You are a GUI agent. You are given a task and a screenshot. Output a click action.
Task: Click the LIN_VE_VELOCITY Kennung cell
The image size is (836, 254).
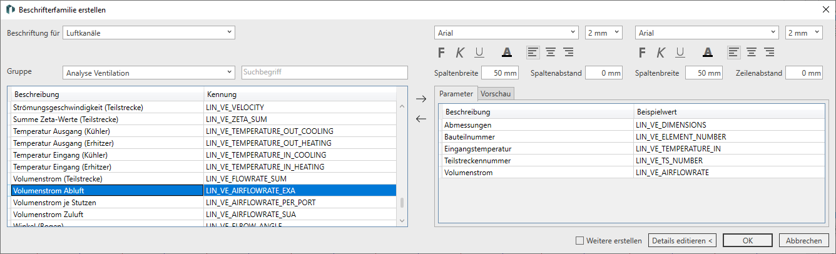[x=300, y=108]
